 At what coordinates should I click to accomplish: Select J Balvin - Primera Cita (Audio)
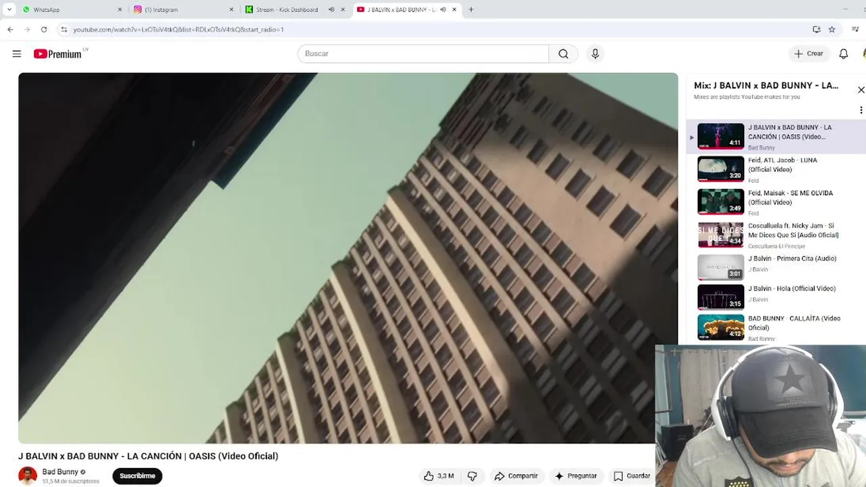pos(776,266)
